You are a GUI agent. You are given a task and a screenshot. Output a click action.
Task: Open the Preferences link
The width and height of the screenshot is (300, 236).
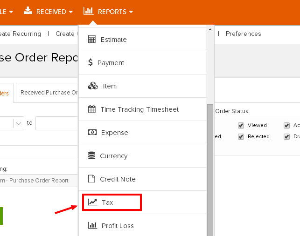[x=243, y=34]
